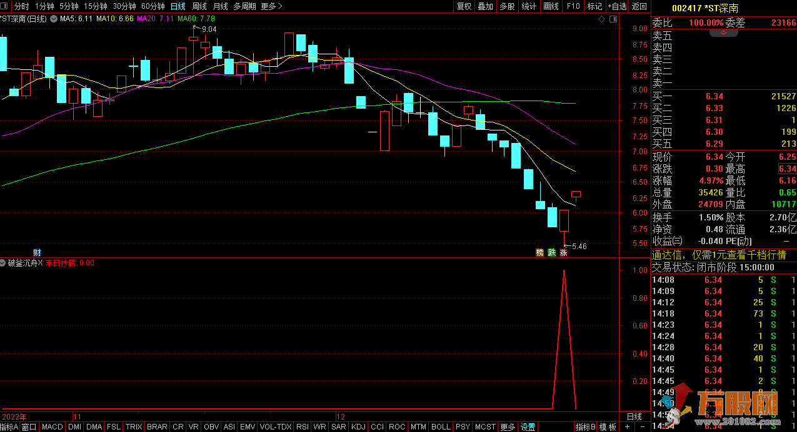The width and height of the screenshot is (797, 432).
Task: Close the 破釜沉舟 indicator with X
Action: (x=41, y=263)
